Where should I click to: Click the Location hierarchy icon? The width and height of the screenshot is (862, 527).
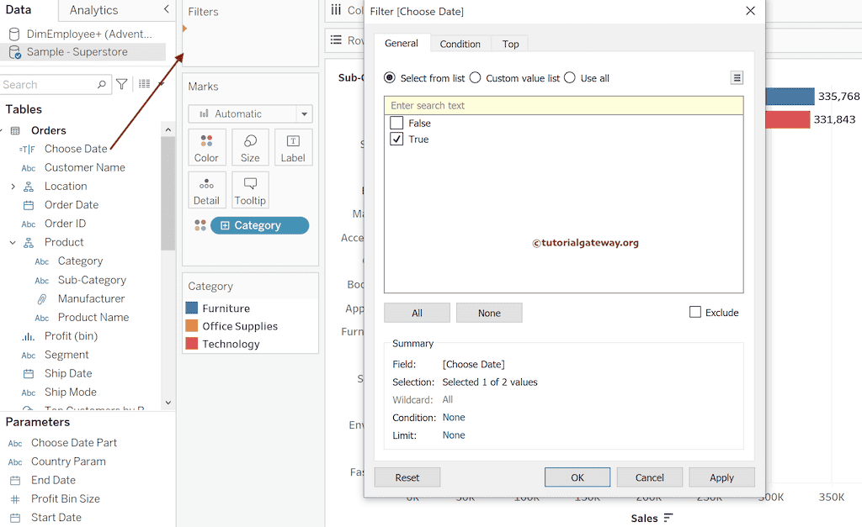coord(29,187)
